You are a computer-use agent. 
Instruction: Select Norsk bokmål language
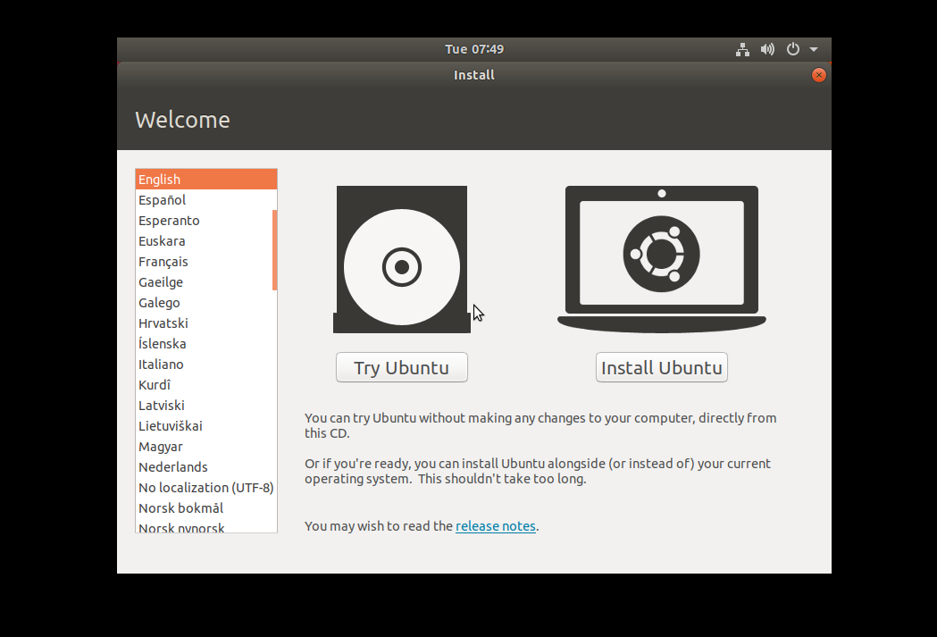(x=205, y=508)
